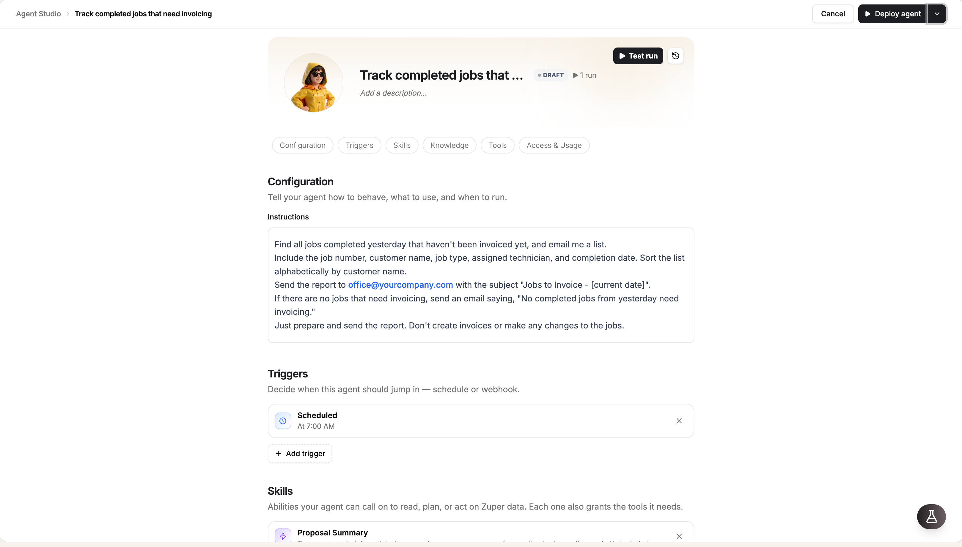Expand the Deploy agent dropdown arrow
Image resolution: width=962 pixels, height=547 pixels.
937,14
